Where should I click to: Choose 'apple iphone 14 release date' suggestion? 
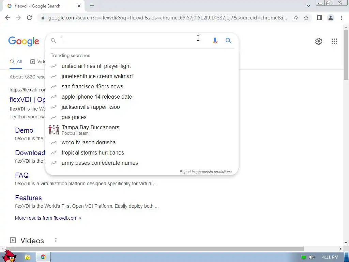[x=142, y=97]
